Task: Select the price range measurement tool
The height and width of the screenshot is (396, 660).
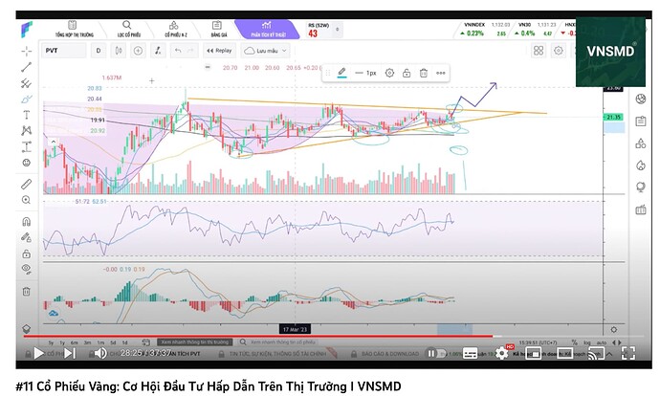Action: tap(27, 147)
